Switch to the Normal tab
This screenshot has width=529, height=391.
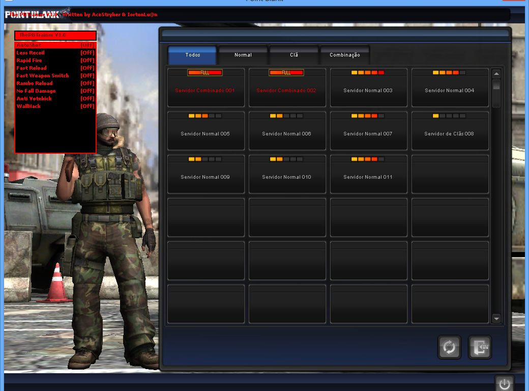[243, 54]
